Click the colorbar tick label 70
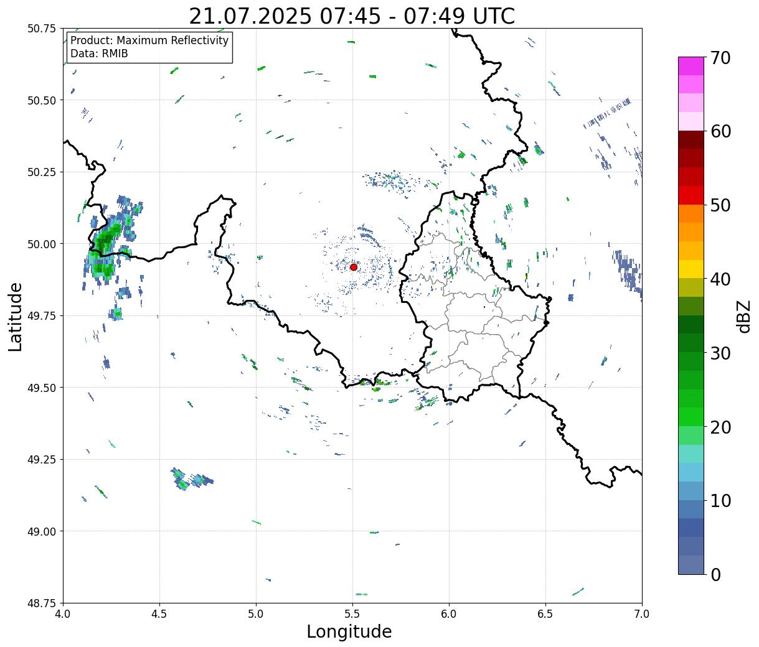The height and width of the screenshot is (647, 759). [720, 58]
